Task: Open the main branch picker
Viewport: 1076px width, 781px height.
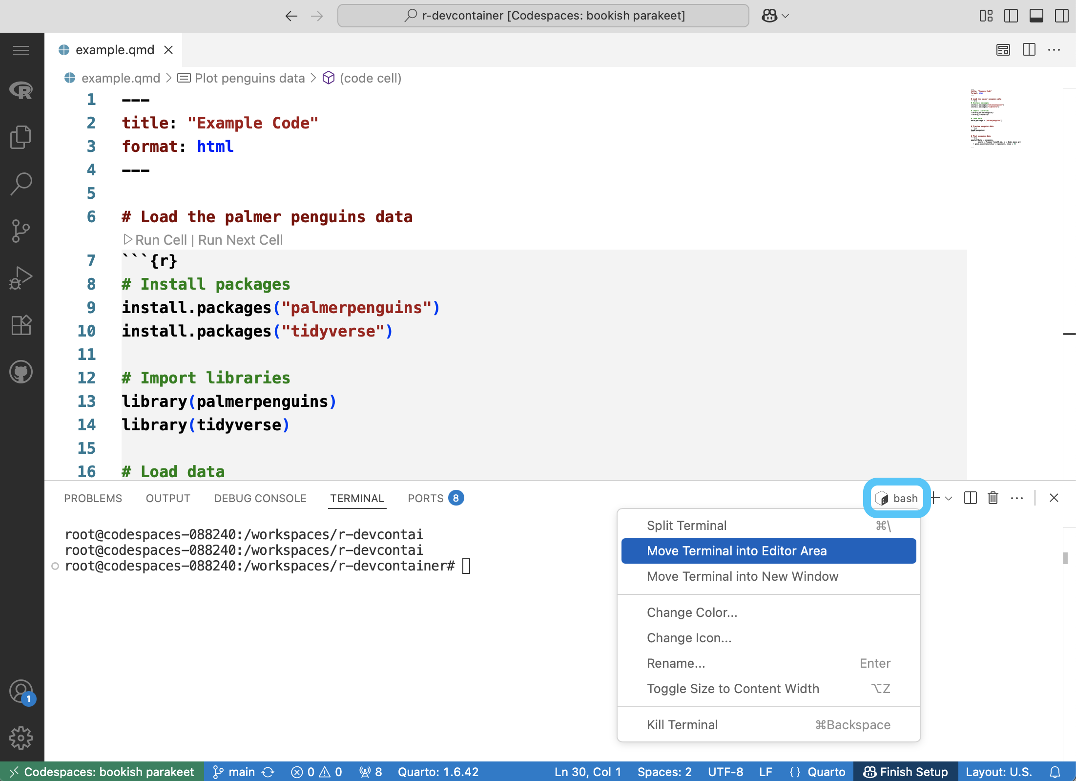Action: coord(234,772)
